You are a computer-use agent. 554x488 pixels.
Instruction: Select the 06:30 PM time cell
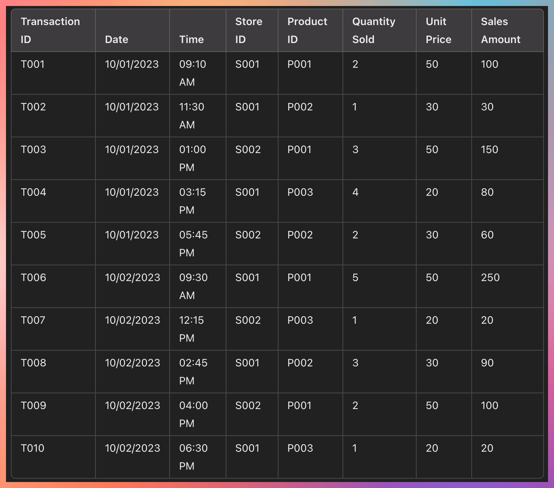(193, 457)
